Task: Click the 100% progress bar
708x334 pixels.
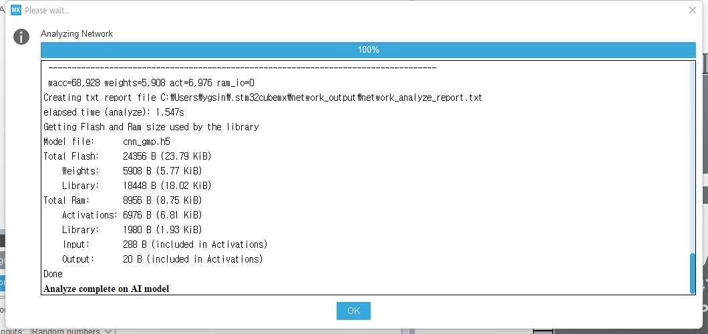Action: click(x=368, y=49)
